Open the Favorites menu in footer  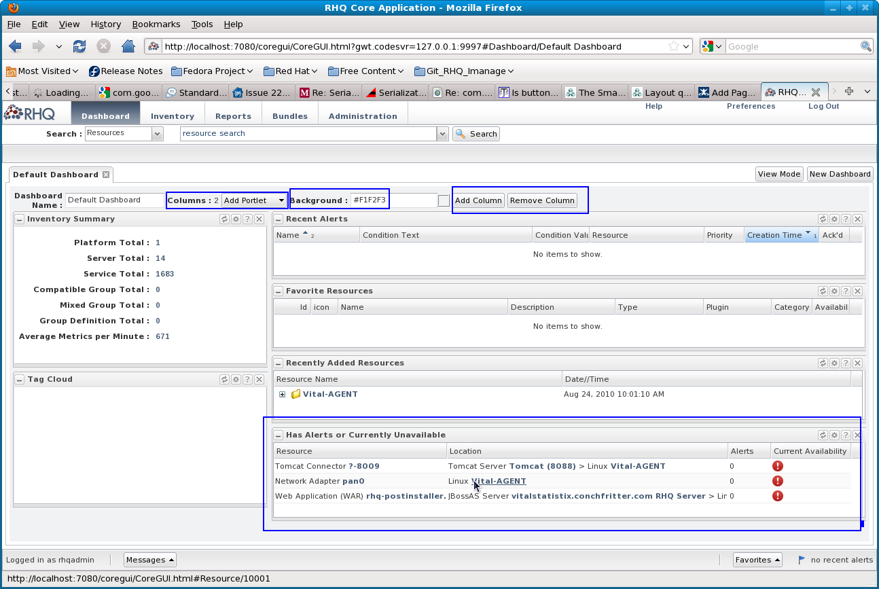tap(757, 560)
